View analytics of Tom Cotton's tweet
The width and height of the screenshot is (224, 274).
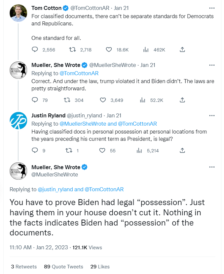pyautogui.click(x=146, y=50)
